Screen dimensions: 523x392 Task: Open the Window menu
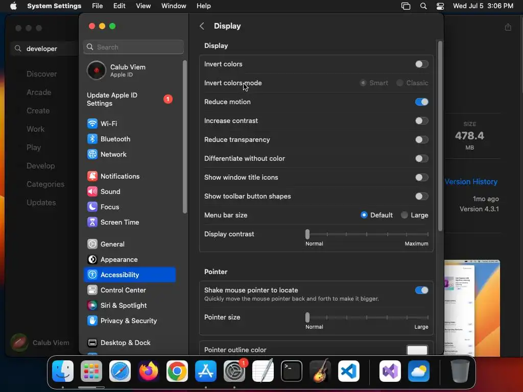[x=174, y=6]
